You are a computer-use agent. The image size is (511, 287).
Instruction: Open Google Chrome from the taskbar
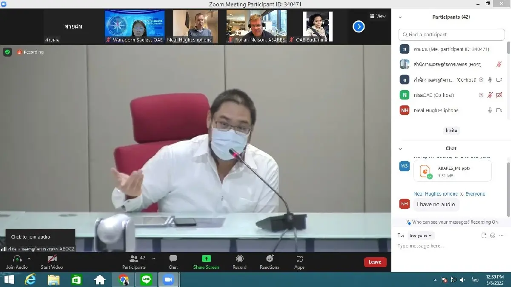pyautogui.click(x=123, y=279)
